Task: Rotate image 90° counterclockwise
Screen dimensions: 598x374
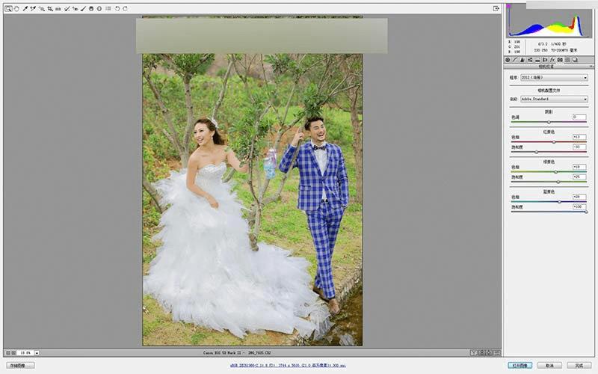Action: (x=117, y=8)
